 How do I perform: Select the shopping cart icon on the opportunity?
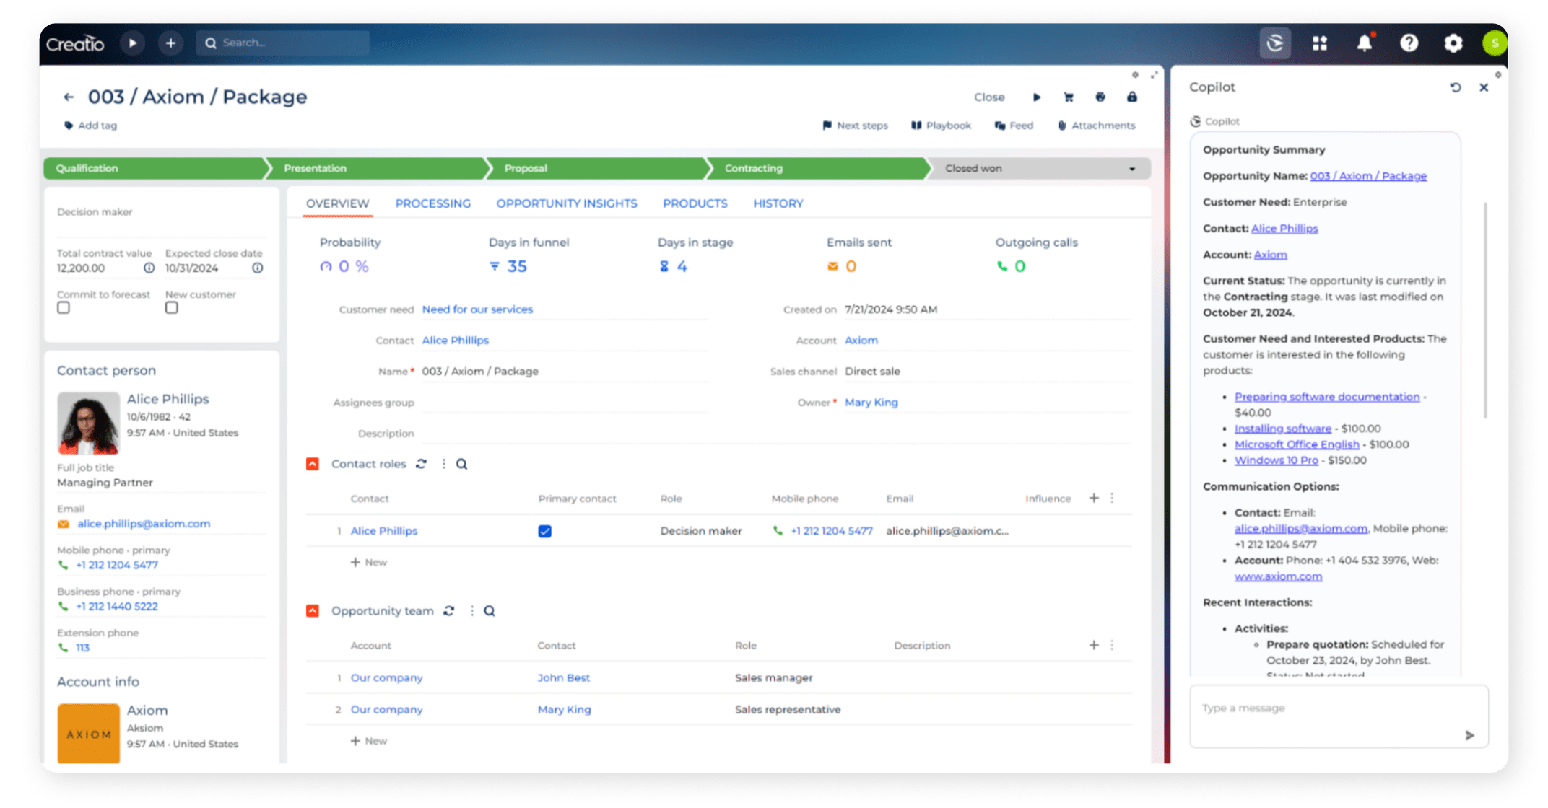pos(1068,97)
